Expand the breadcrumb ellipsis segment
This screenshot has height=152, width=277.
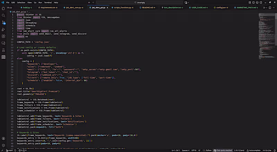pos(29,12)
